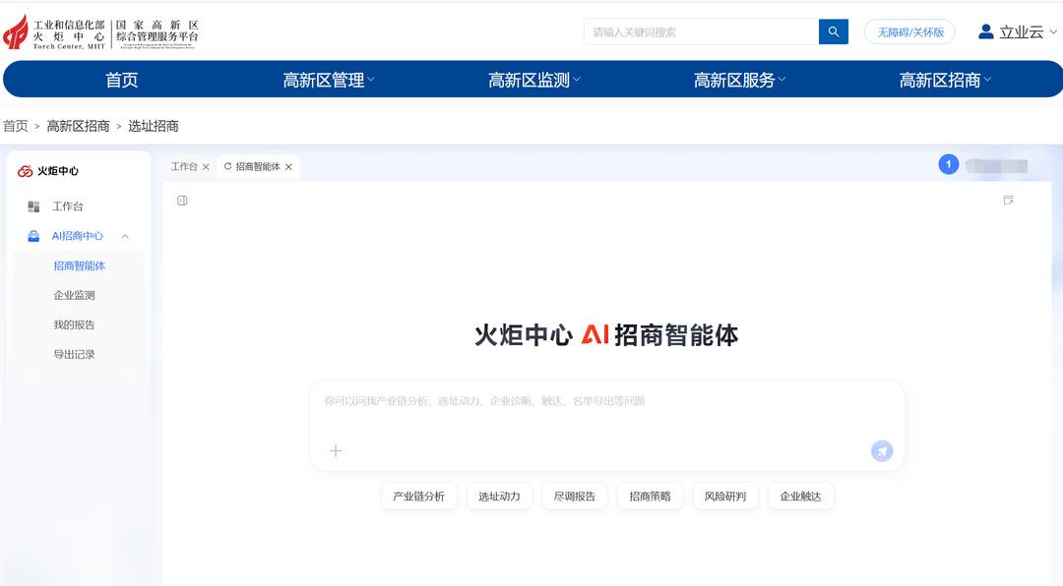The image size is (1063, 586).
Task: Focus the keyword search input field
Action: [702, 31]
